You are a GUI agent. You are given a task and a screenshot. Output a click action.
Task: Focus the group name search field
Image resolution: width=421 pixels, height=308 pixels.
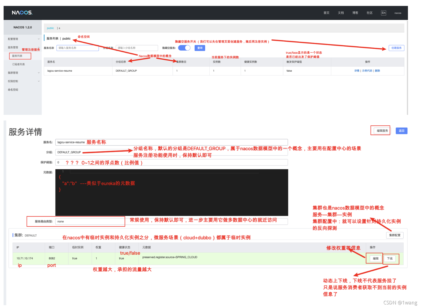(137, 48)
